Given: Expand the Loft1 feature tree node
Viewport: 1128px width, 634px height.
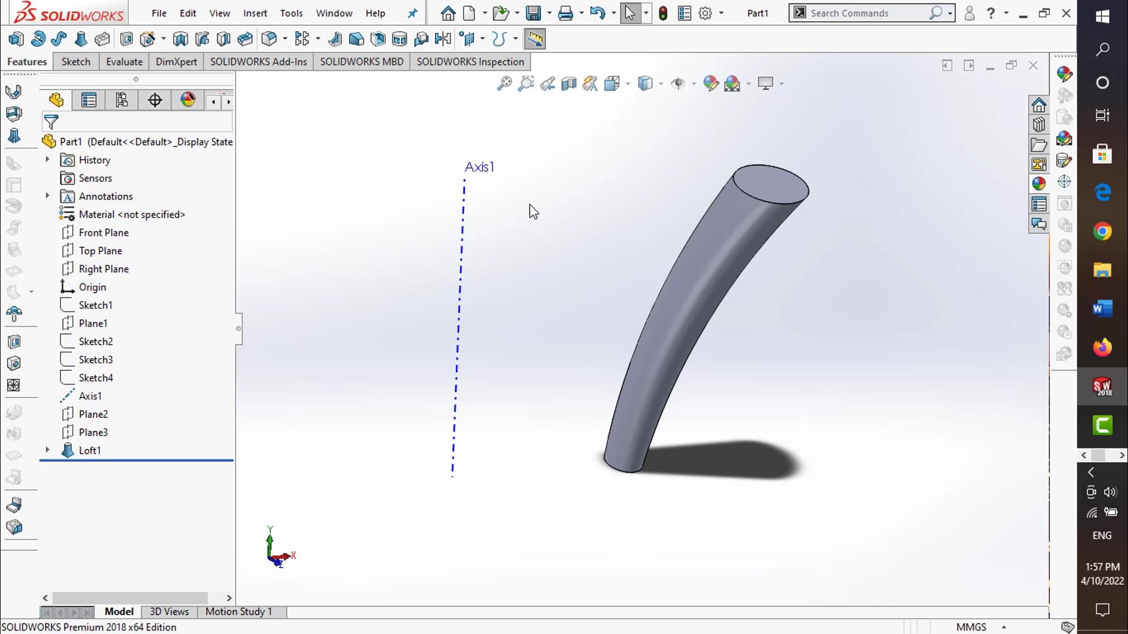Looking at the screenshot, I should (48, 450).
